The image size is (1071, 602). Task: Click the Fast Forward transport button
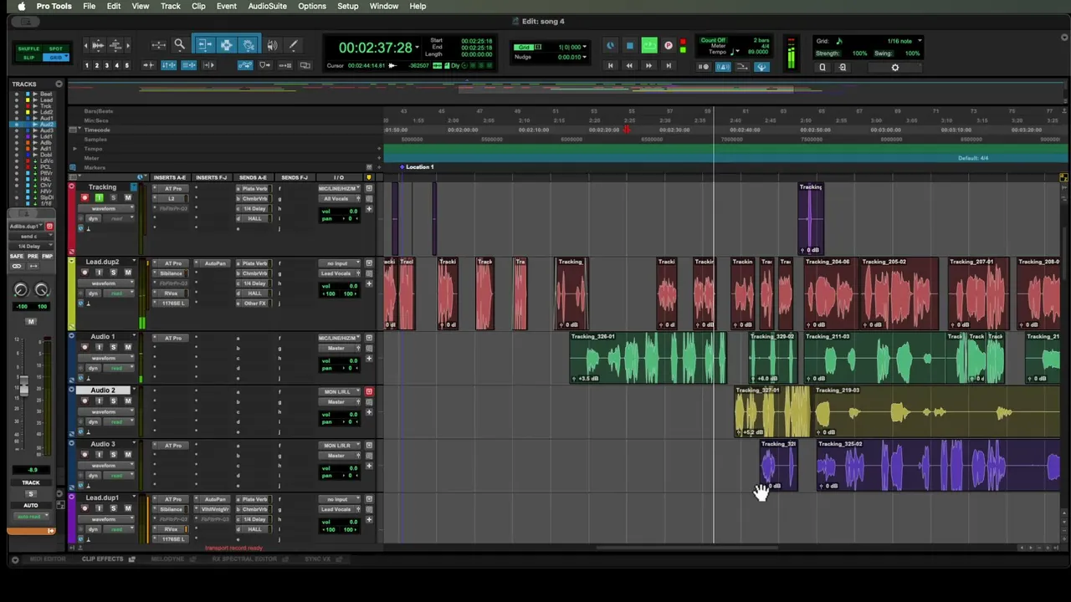648,65
